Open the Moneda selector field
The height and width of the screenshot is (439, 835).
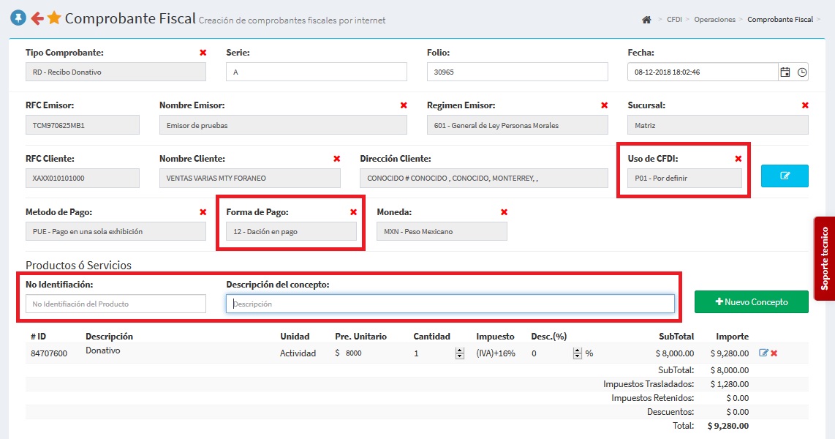(442, 231)
